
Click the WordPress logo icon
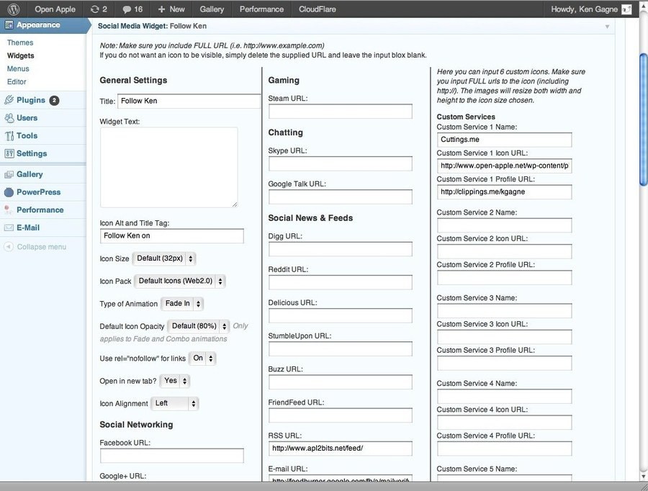pyautogui.click(x=13, y=9)
